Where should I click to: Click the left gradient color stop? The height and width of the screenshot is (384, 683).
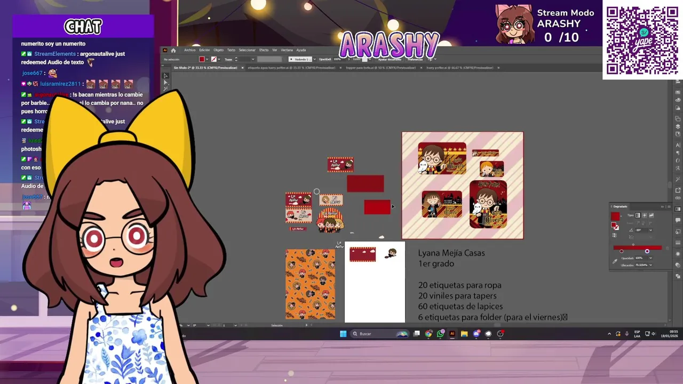pos(622,251)
